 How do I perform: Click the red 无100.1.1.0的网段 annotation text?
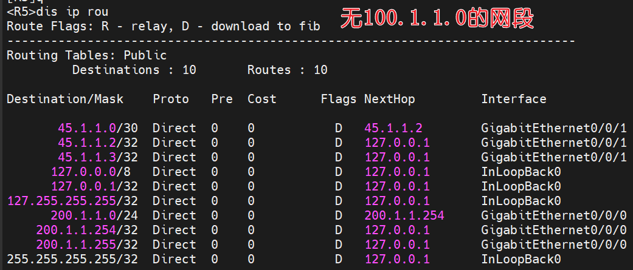point(437,19)
